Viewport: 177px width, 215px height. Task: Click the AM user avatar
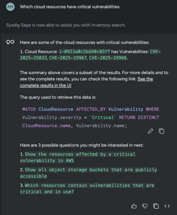pos(10,7)
